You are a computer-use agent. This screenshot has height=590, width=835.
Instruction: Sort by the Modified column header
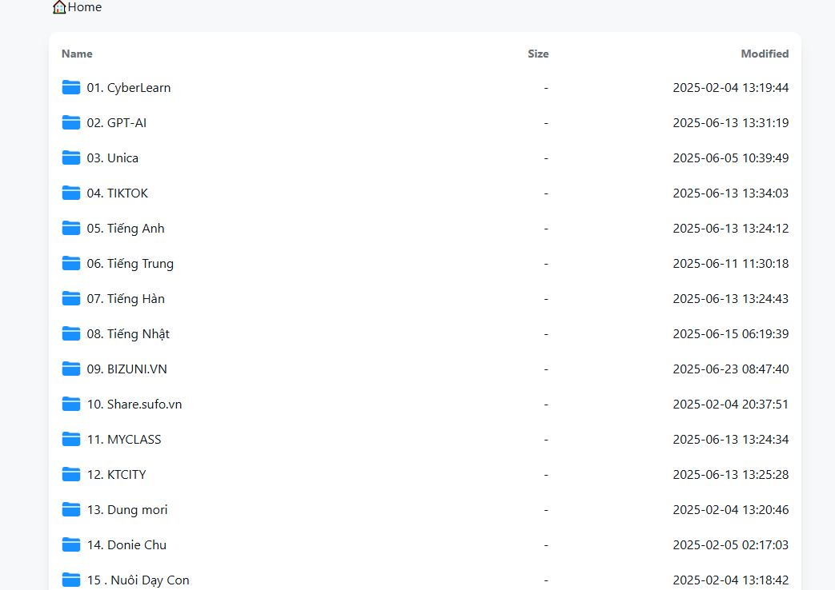pyautogui.click(x=765, y=54)
